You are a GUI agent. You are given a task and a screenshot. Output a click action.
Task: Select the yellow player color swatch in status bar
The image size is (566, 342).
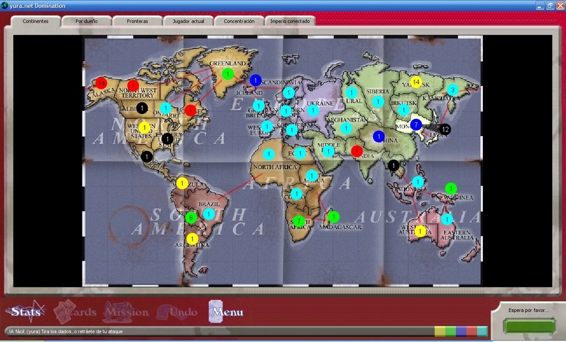point(439,331)
